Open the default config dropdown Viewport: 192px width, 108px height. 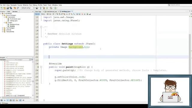tap(28, 8)
